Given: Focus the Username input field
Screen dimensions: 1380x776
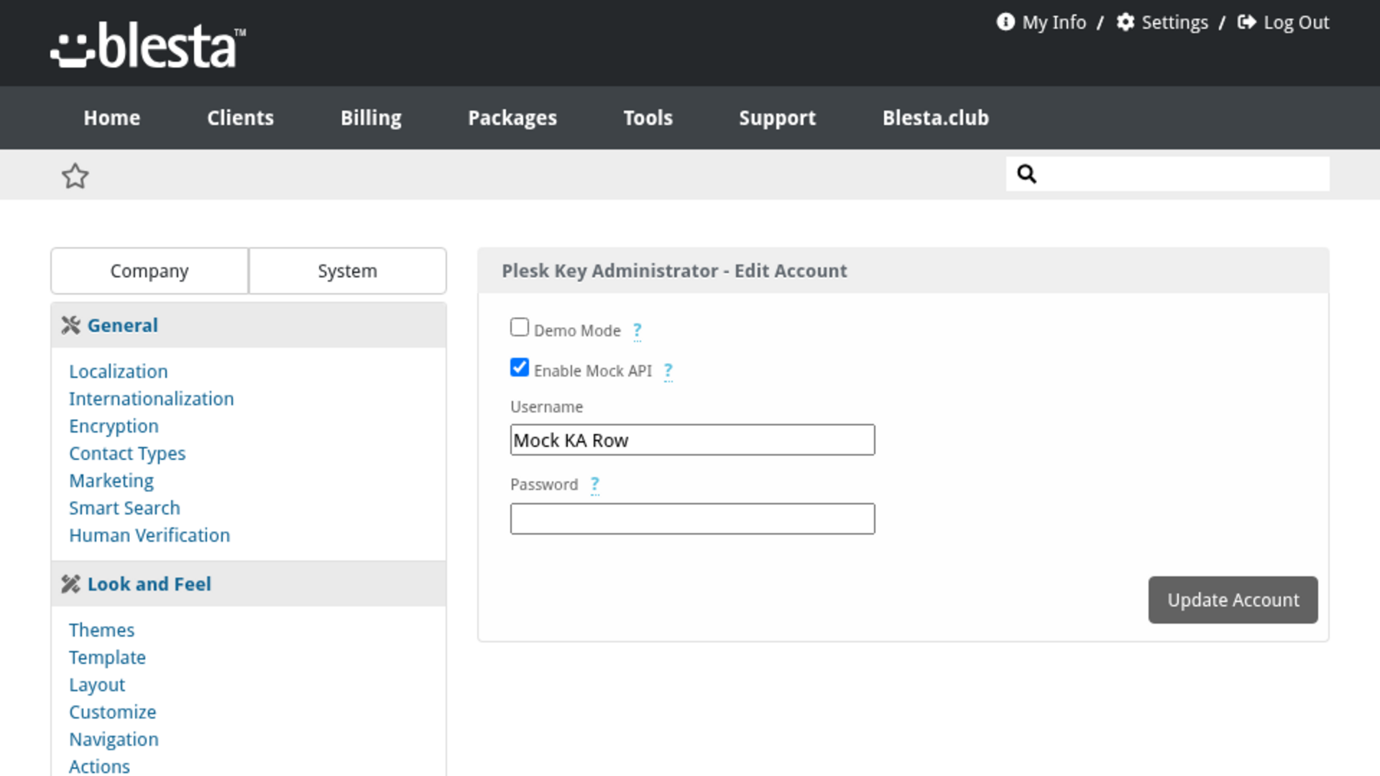Looking at the screenshot, I should coord(692,440).
